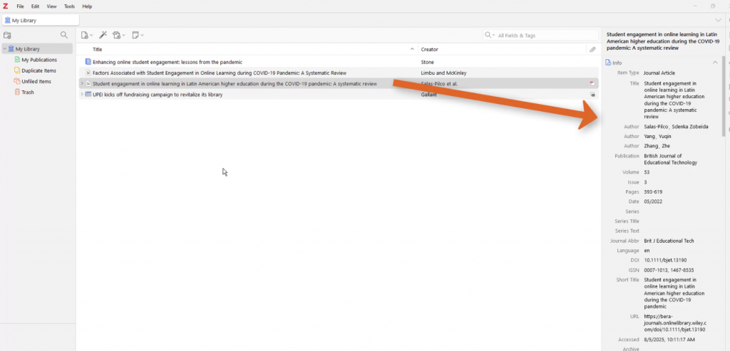Image resolution: width=730 pixels, height=351 pixels.
Task: Click the All Fields & Tags search box
Action: tap(545, 35)
